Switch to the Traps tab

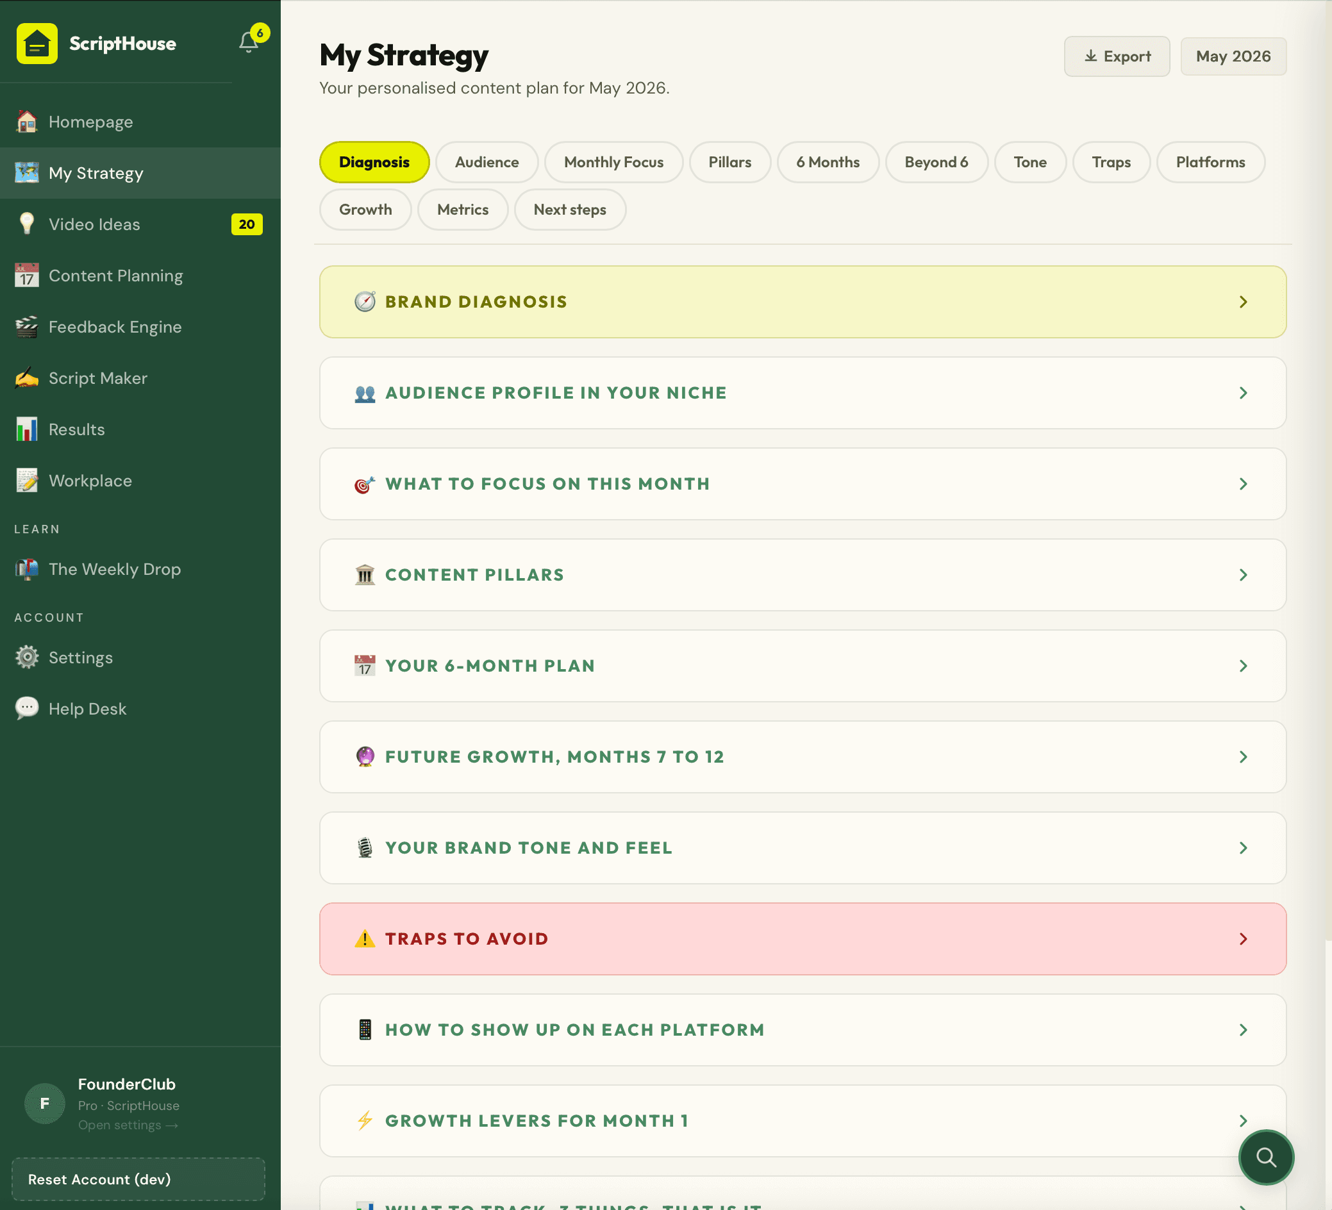1111,162
